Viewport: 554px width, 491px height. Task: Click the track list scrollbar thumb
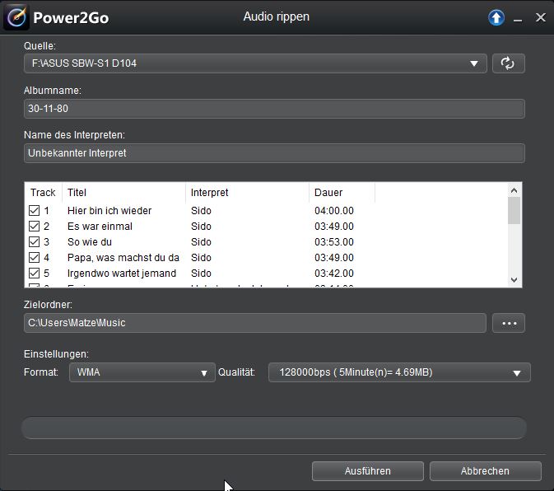pyautogui.click(x=514, y=211)
